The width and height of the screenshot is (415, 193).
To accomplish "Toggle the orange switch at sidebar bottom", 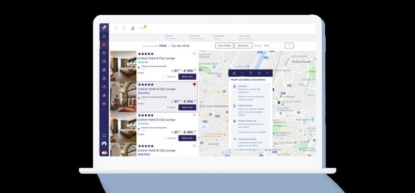I will click(x=104, y=153).
